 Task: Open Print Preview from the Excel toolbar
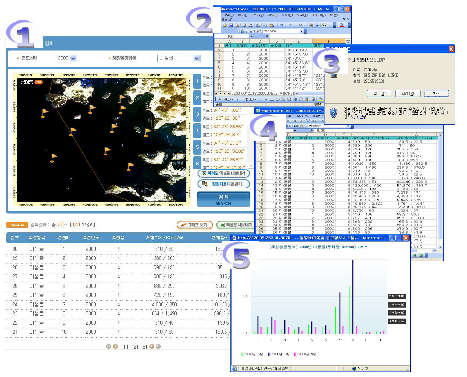coord(250,25)
